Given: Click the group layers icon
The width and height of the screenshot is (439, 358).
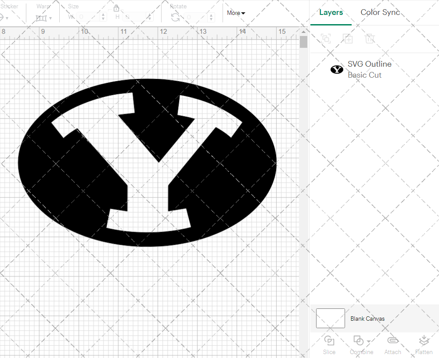Looking at the screenshot, I should click(326, 39).
